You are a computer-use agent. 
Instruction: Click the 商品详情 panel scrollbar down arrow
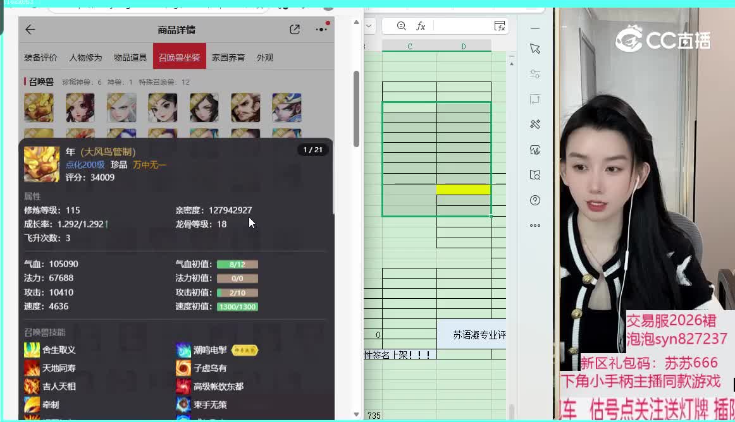coord(356,414)
